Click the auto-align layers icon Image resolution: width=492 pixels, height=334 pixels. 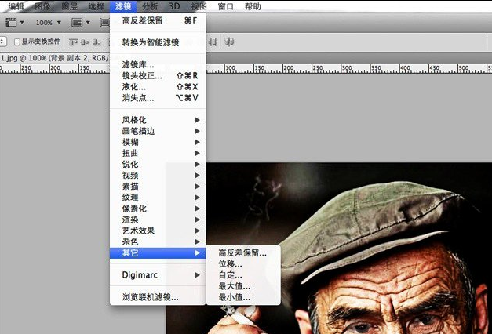tap(229, 42)
